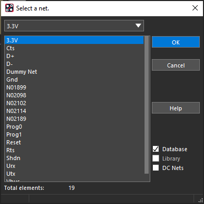The image size is (204, 204).
Task: Click the net list vertical scrollbar
Action: [x=147, y=105]
